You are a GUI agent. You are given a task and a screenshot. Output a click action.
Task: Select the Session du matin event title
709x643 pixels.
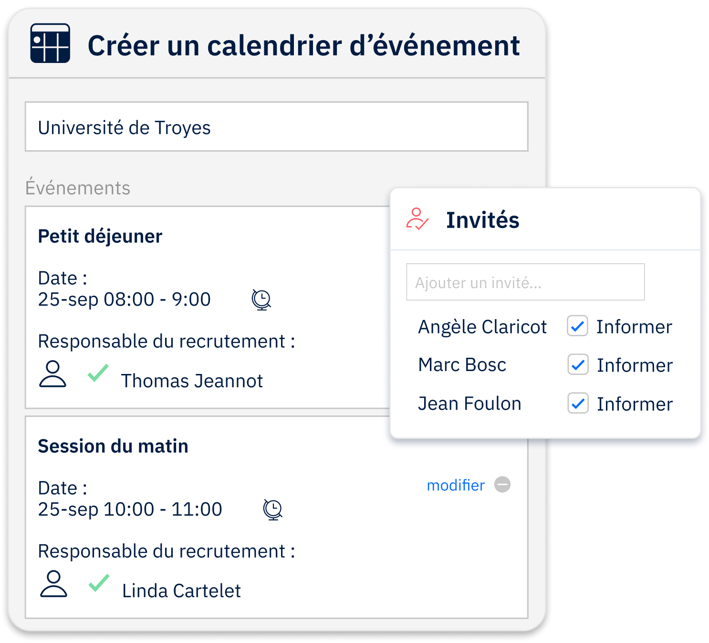click(113, 446)
